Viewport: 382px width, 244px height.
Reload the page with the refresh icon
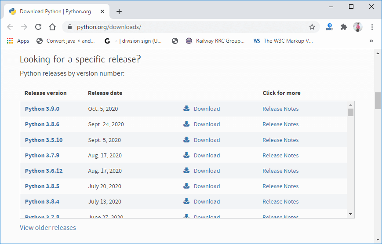38,27
